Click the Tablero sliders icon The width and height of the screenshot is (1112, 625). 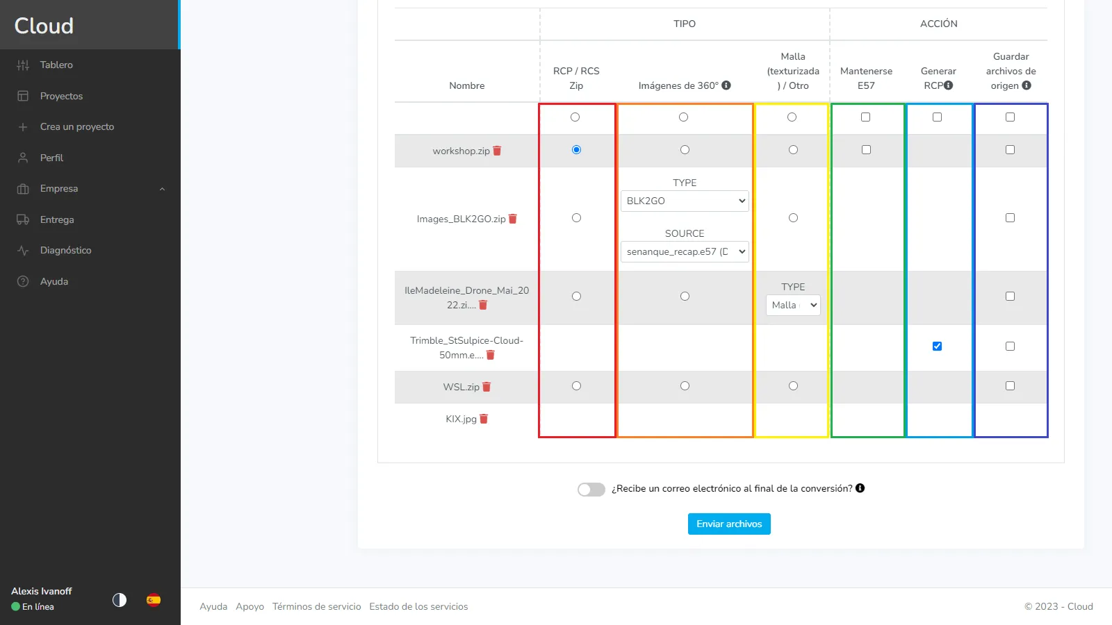(23, 65)
